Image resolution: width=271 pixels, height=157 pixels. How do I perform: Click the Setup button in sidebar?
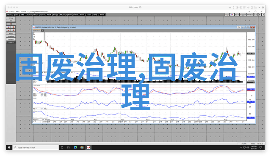(11, 18)
